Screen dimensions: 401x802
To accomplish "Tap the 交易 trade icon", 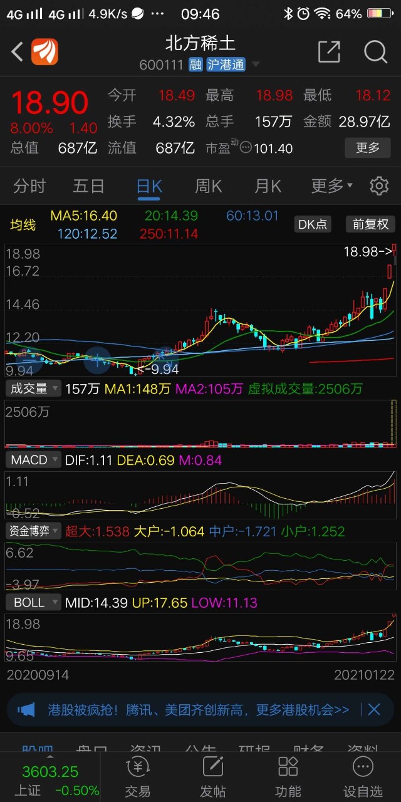I will [x=138, y=776].
